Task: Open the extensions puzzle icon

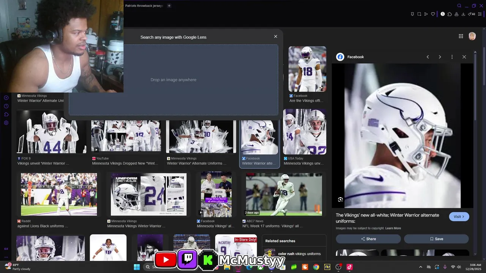Action: coord(450,14)
